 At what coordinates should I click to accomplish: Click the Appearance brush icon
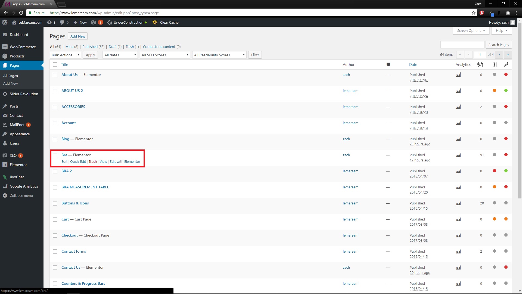[5, 134]
